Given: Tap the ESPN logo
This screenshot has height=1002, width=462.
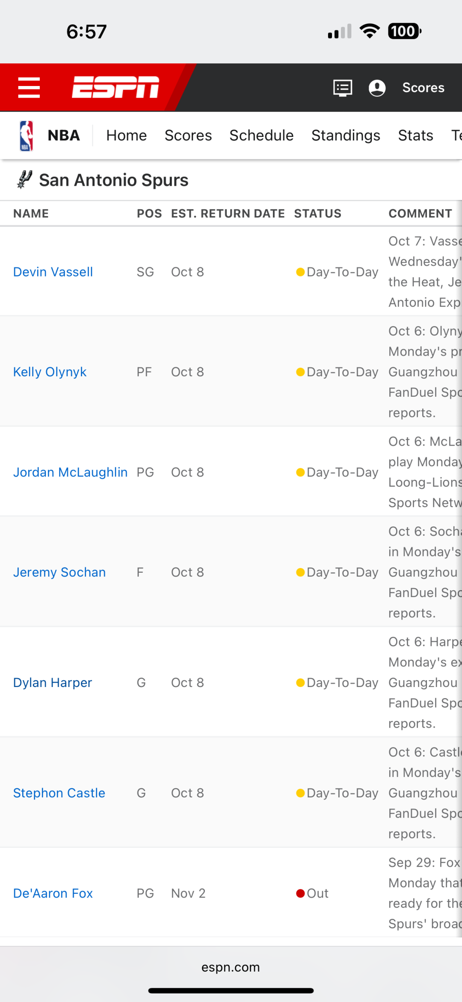Looking at the screenshot, I should (x=115, y=87).
